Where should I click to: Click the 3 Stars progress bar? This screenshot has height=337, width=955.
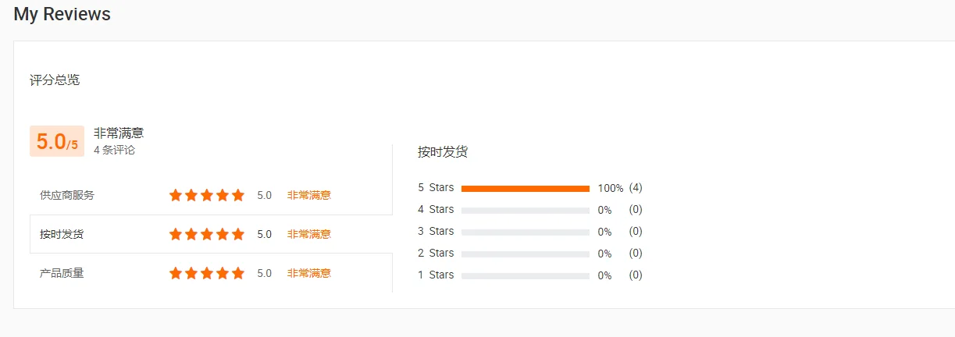pyautogui.click(x=525, y=232)
